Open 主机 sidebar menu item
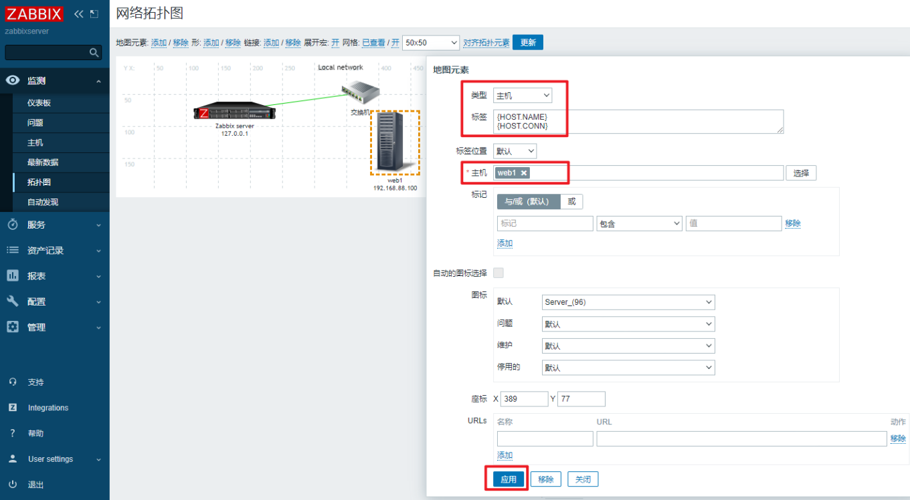The width and height of the screenshot is (910, 500). 60,142
